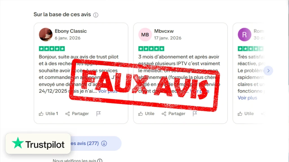Viewport: 289px width, 162px height.
Task: Expand Ebony Classic review via 'Voir plus'
Action: [108, 91]
